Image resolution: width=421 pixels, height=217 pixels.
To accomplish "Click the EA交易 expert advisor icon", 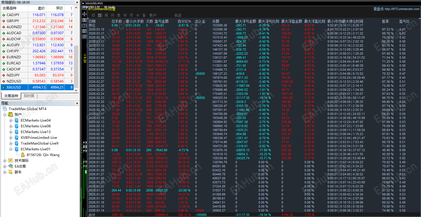I will (11, 166).
